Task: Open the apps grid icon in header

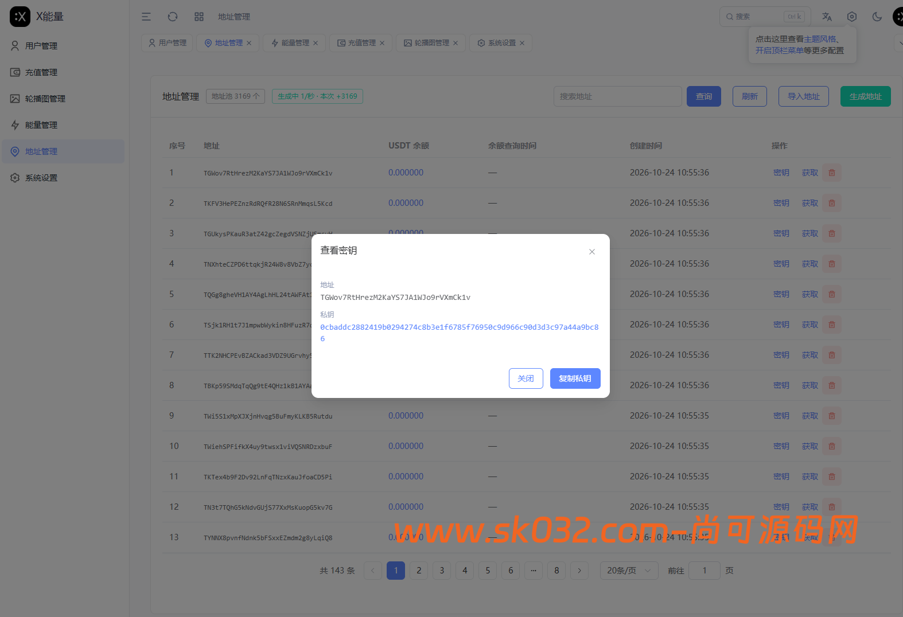Action: point(199,17)
